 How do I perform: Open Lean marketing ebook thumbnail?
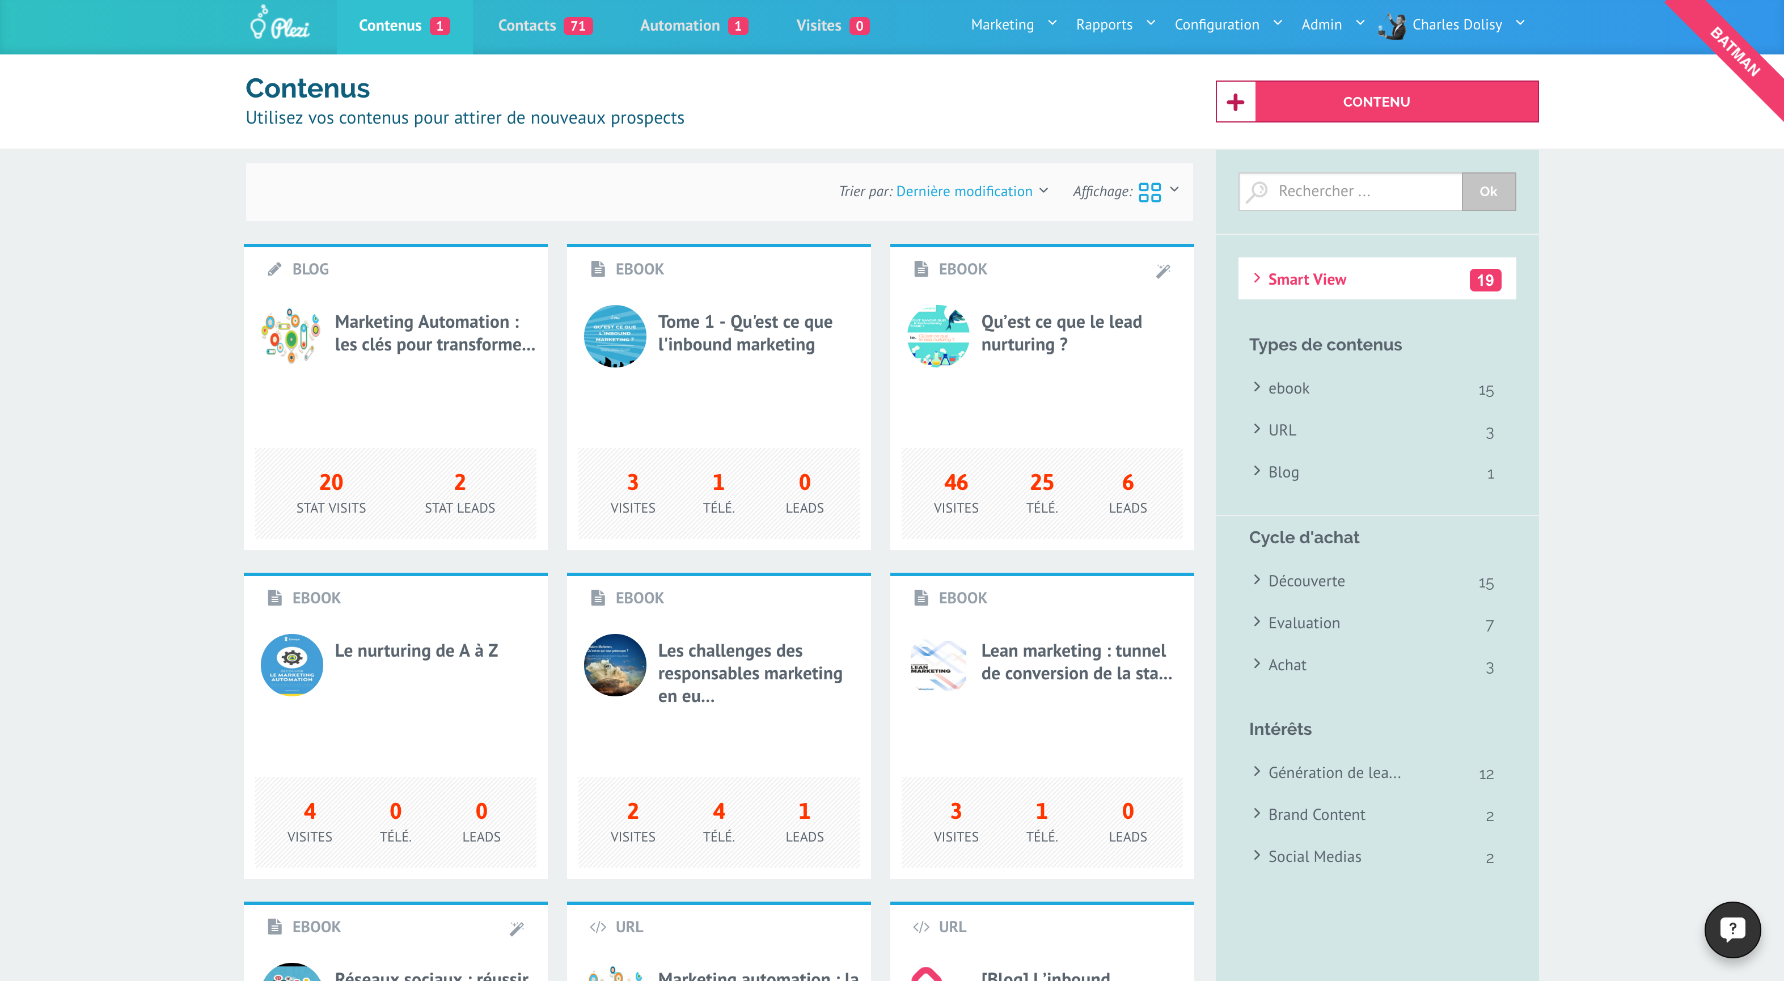(x=938, y=665)
